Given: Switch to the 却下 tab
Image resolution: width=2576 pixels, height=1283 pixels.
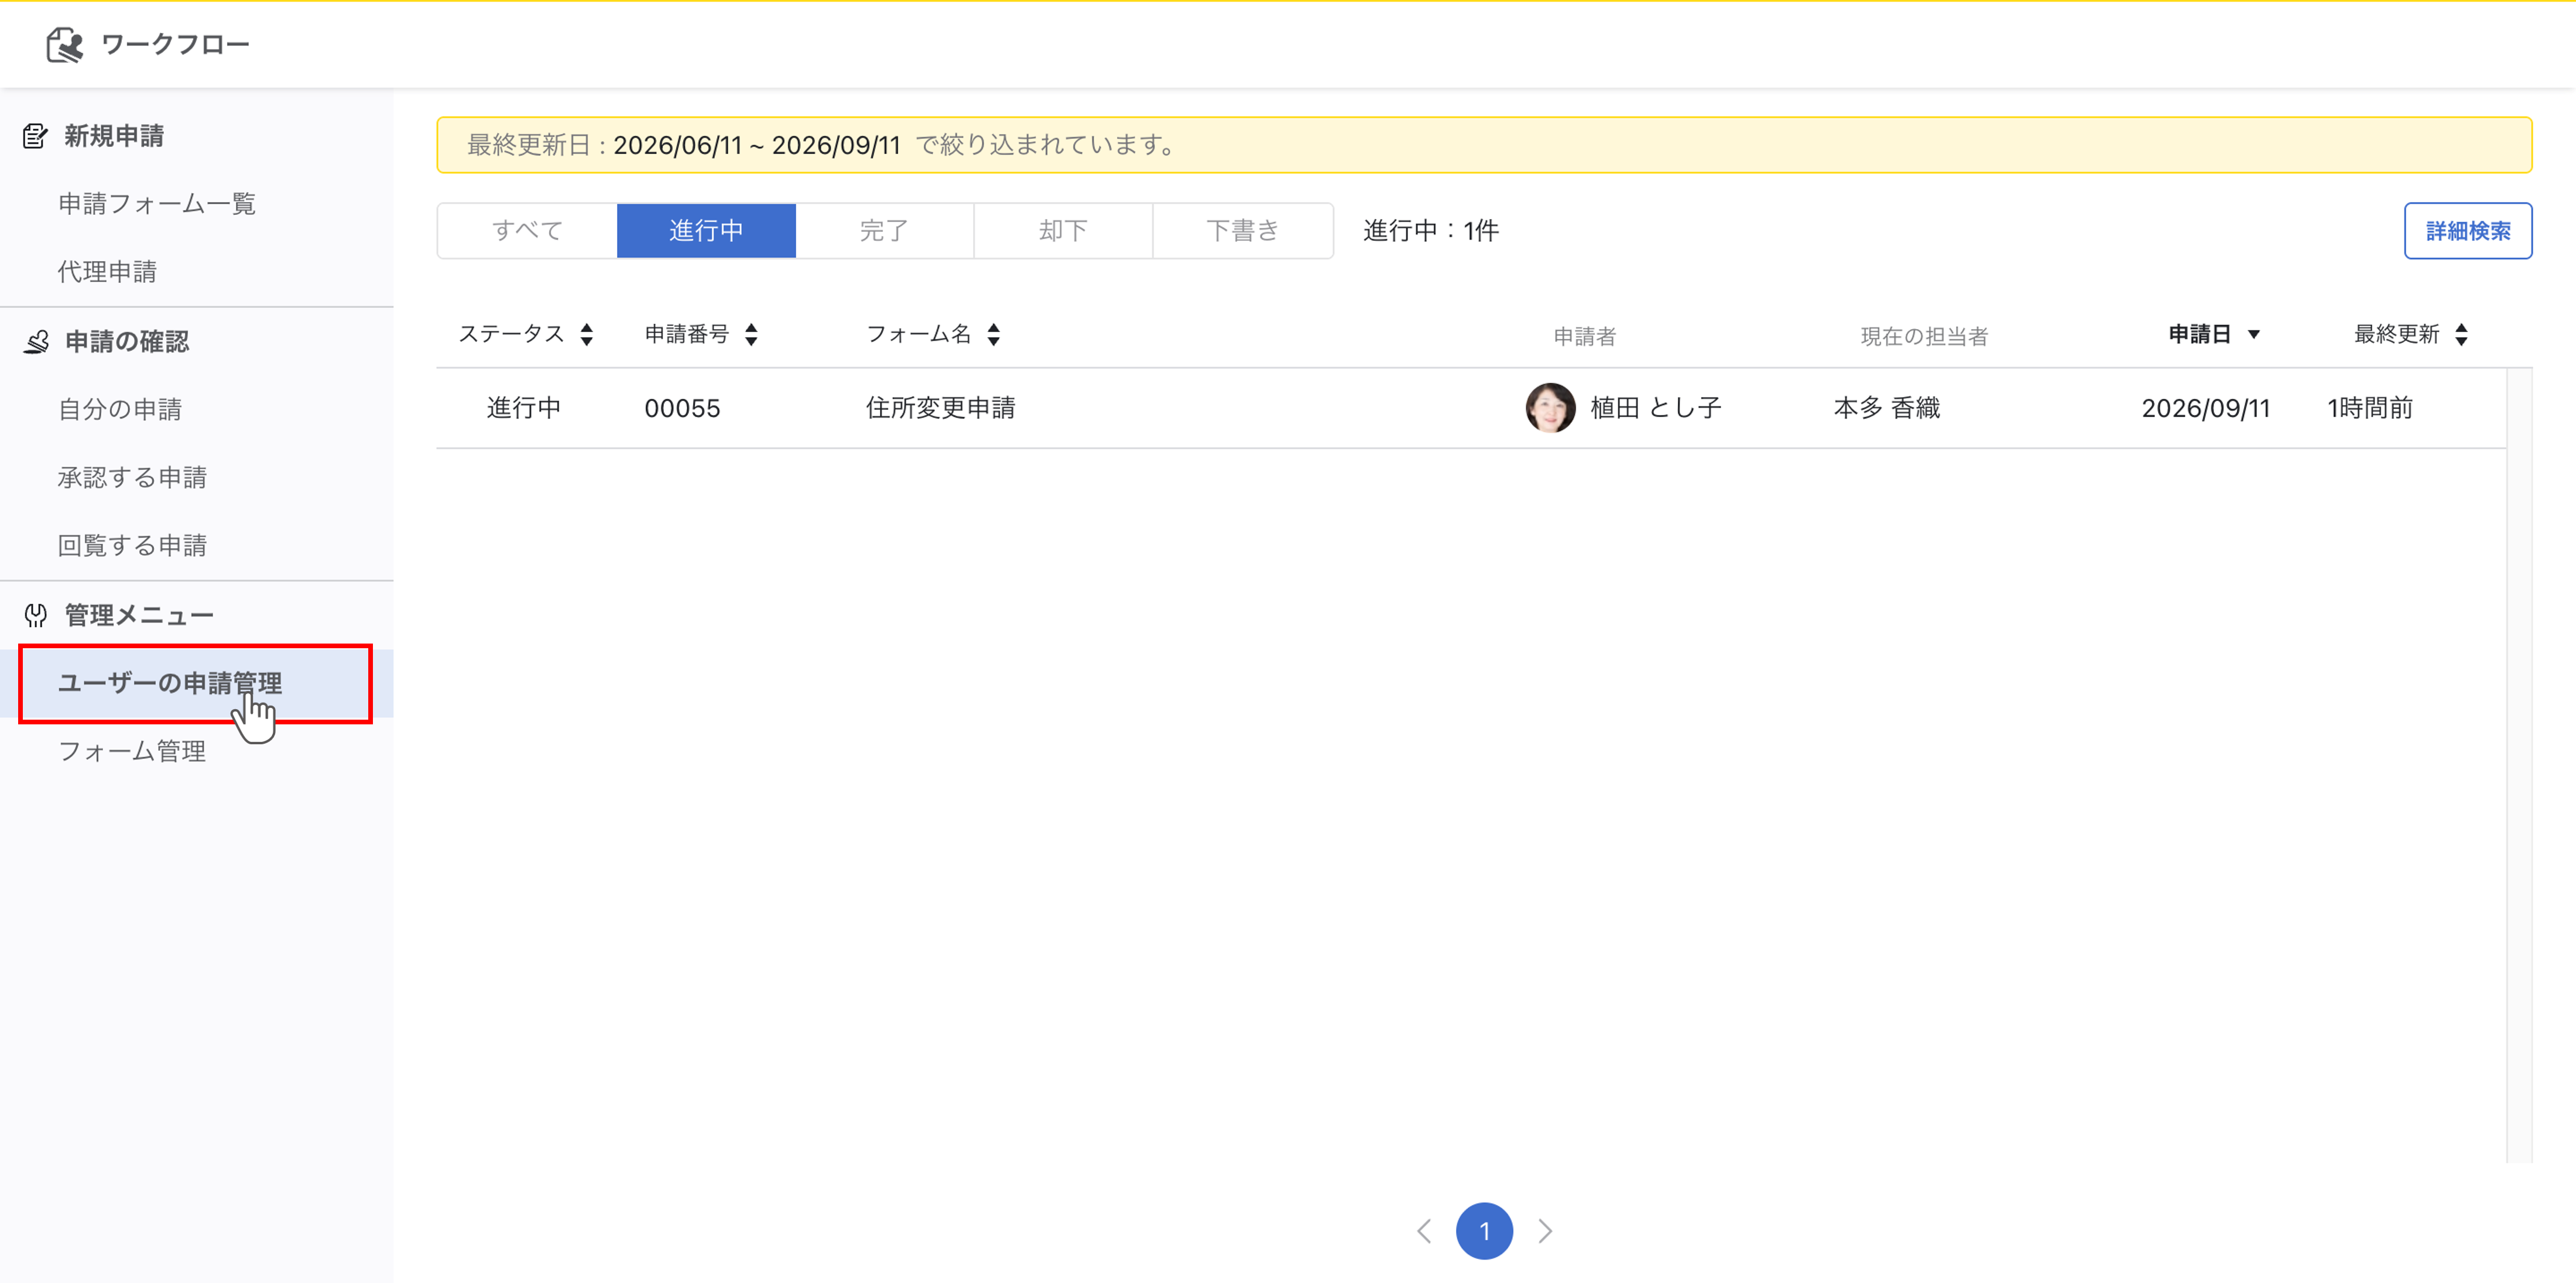Looking at the screenshot, I should [1063, 231].
